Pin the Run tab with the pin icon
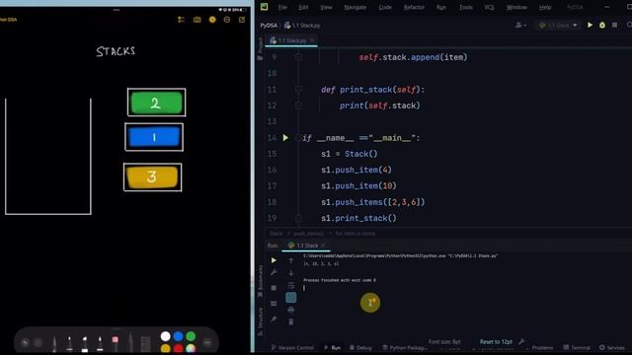The image size is (632, 355). (x=274, y=319)
